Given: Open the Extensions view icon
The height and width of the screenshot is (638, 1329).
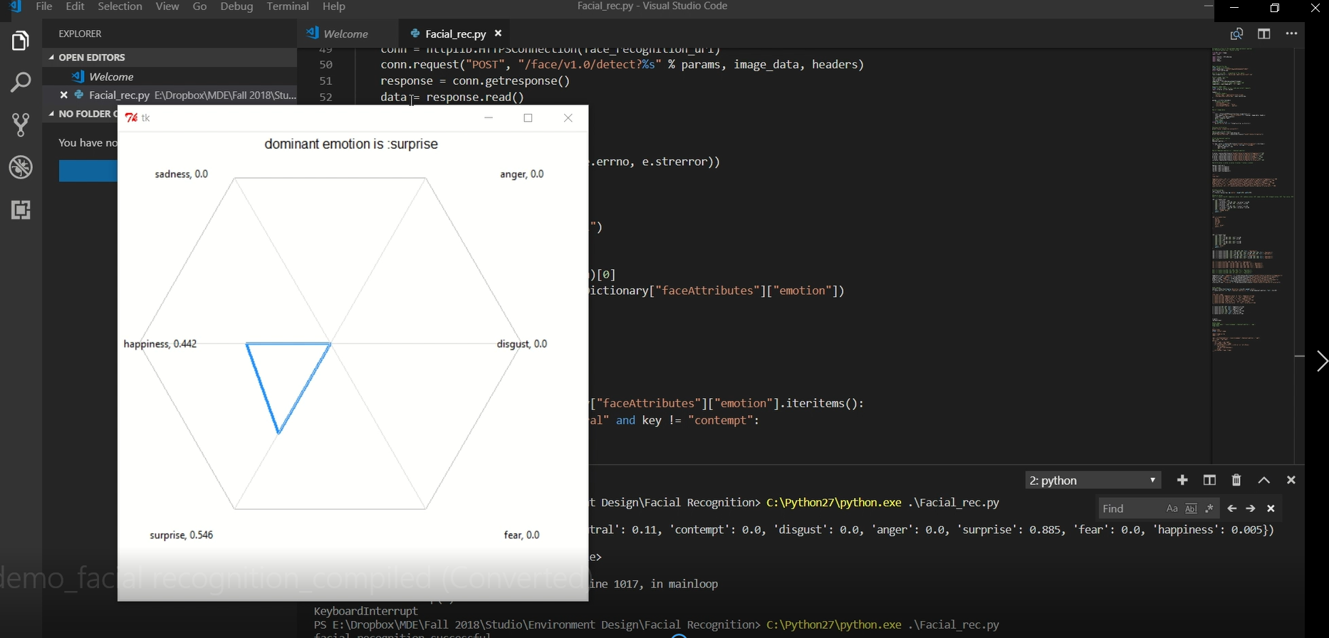Looking at the screenshot, I should [21, 210].
